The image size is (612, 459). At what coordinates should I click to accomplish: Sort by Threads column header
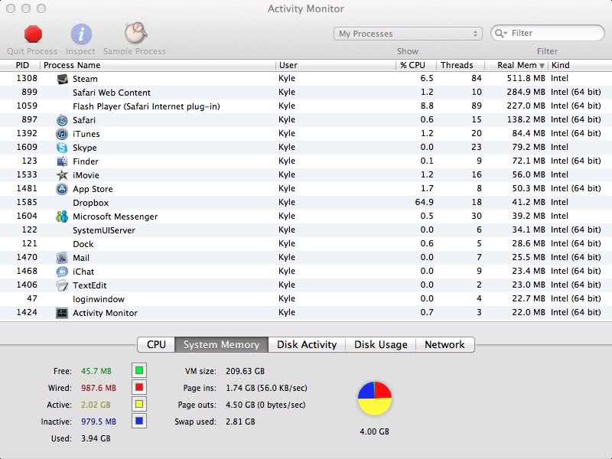click(x=461, y=65)
